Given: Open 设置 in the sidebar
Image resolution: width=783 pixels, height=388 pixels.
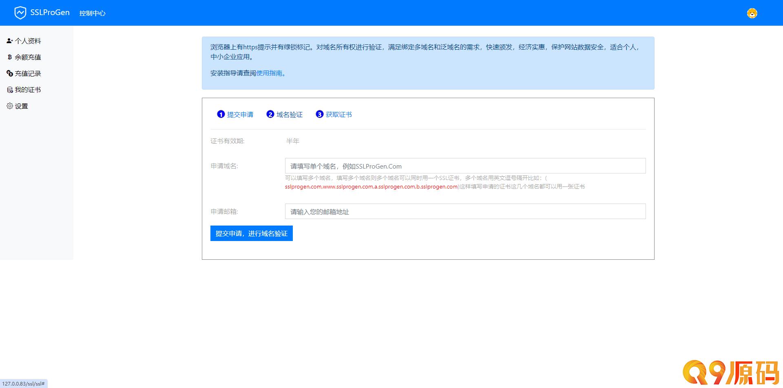Looking at the screenshot, I should click(21, 106).
